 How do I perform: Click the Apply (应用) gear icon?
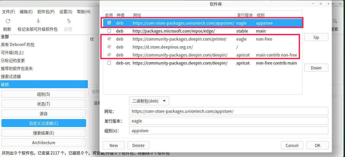pyautogui.click(x=69, y=21)
